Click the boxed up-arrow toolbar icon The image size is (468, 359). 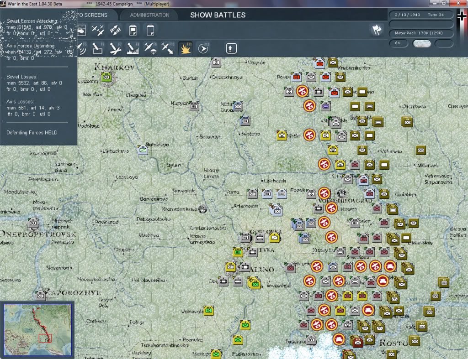[231, 48]
